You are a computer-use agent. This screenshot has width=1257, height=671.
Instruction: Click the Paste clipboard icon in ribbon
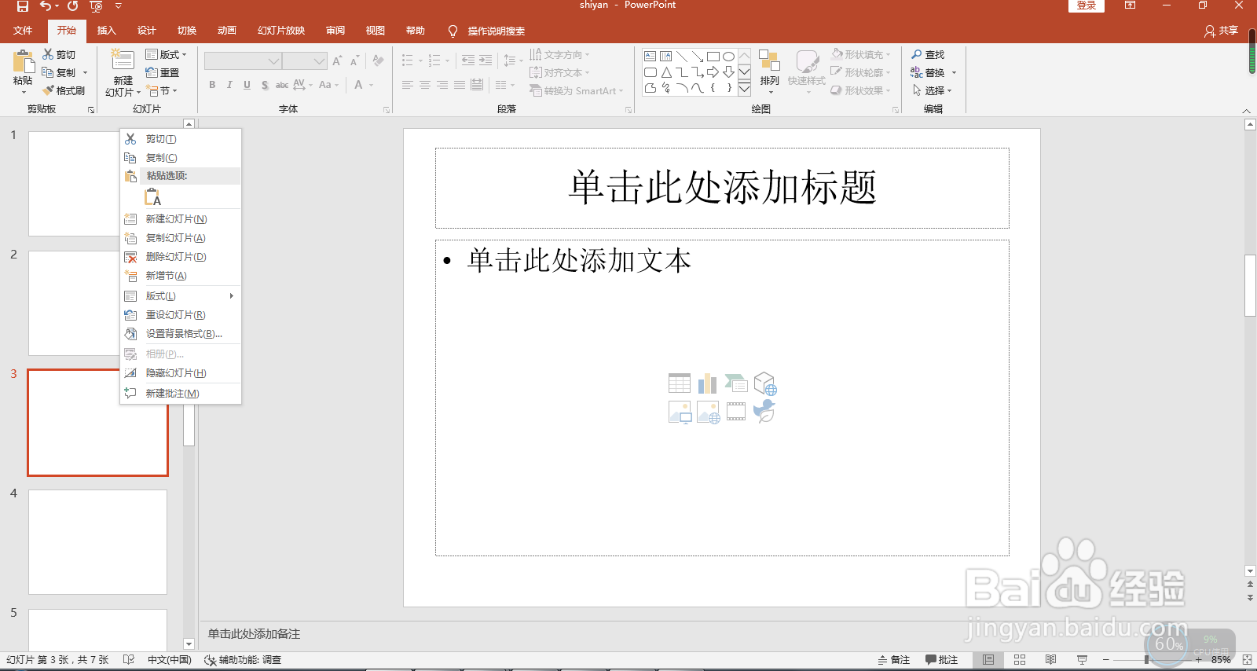click(x=23, y=61)
